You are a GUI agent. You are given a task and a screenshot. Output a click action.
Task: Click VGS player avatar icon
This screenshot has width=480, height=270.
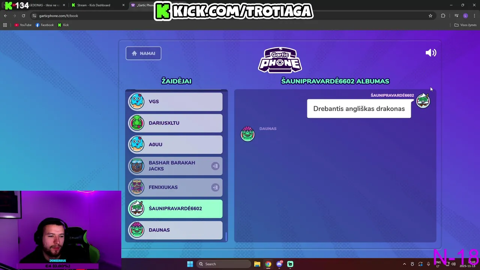pos(136,101)
